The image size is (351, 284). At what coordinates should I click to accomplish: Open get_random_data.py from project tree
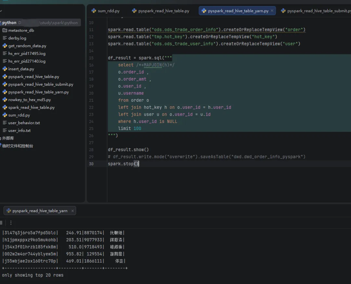coord(27,46)
